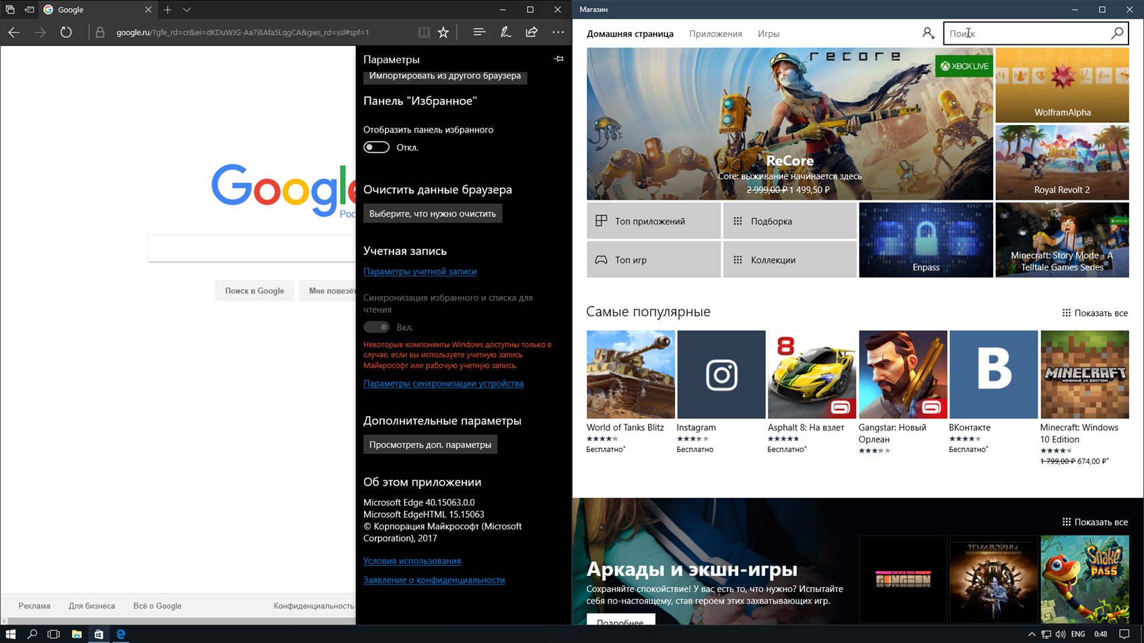
Task: Open Snake Pass game thumbnail
Action: 1085,579
